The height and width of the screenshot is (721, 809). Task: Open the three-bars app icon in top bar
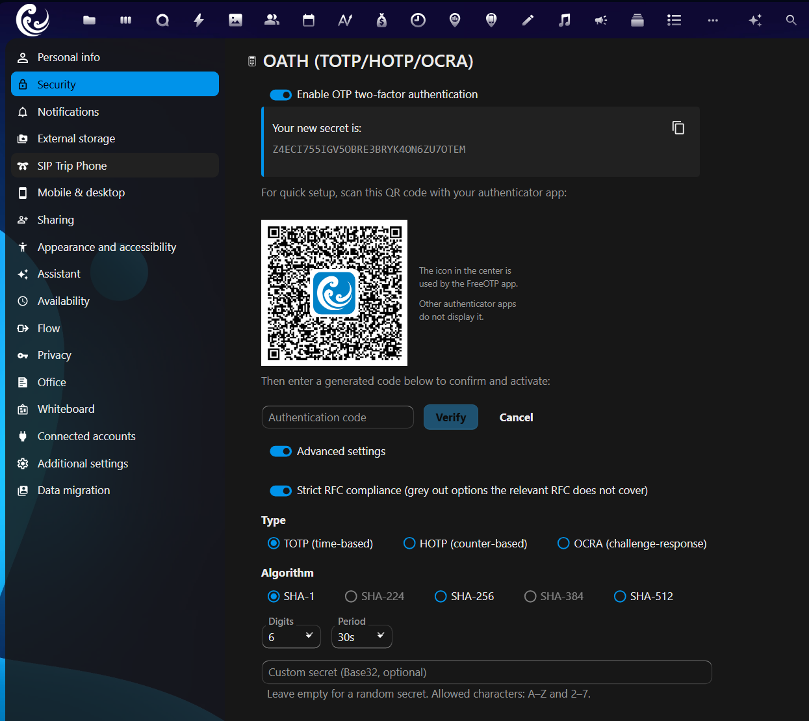point(126,20)
